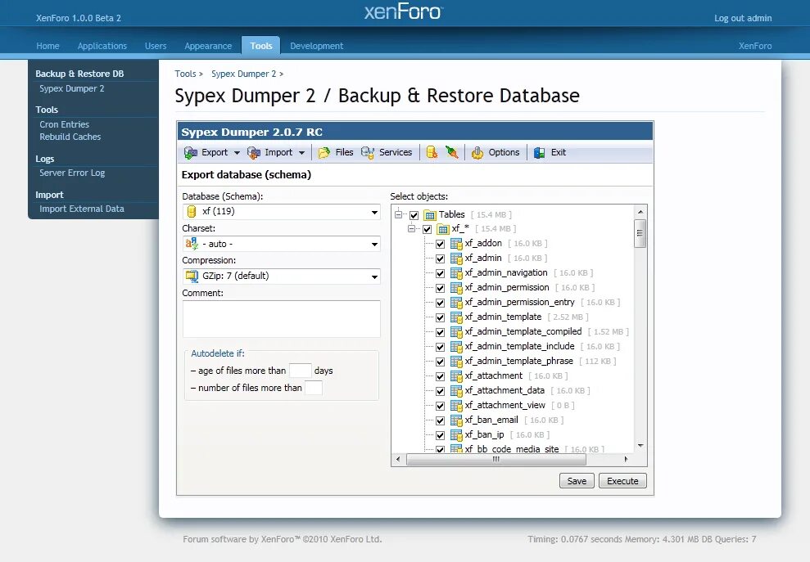Click the Tables folder icon

430,214
